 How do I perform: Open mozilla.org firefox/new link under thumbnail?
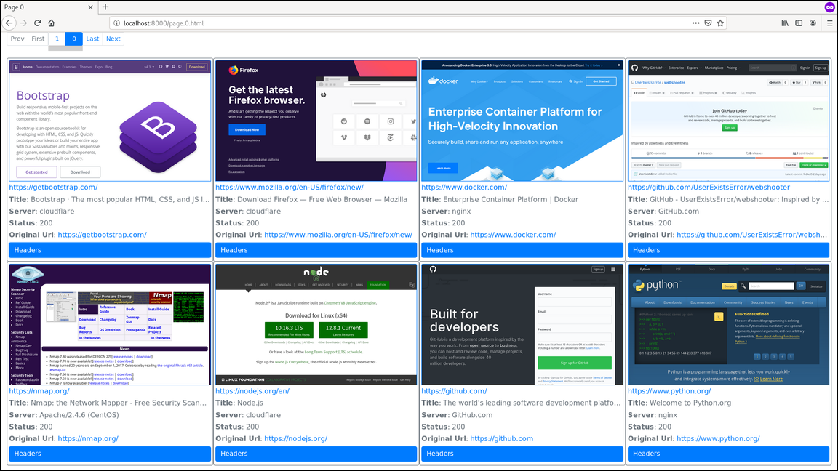point(289,188)
